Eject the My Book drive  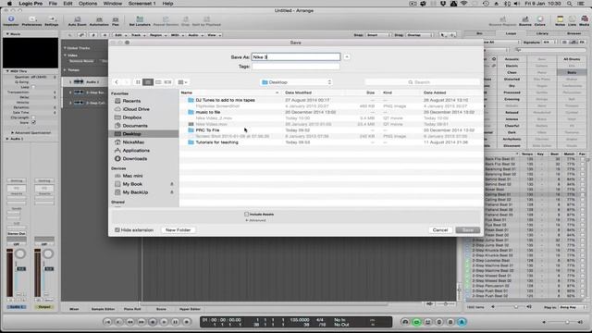[172, 184]
